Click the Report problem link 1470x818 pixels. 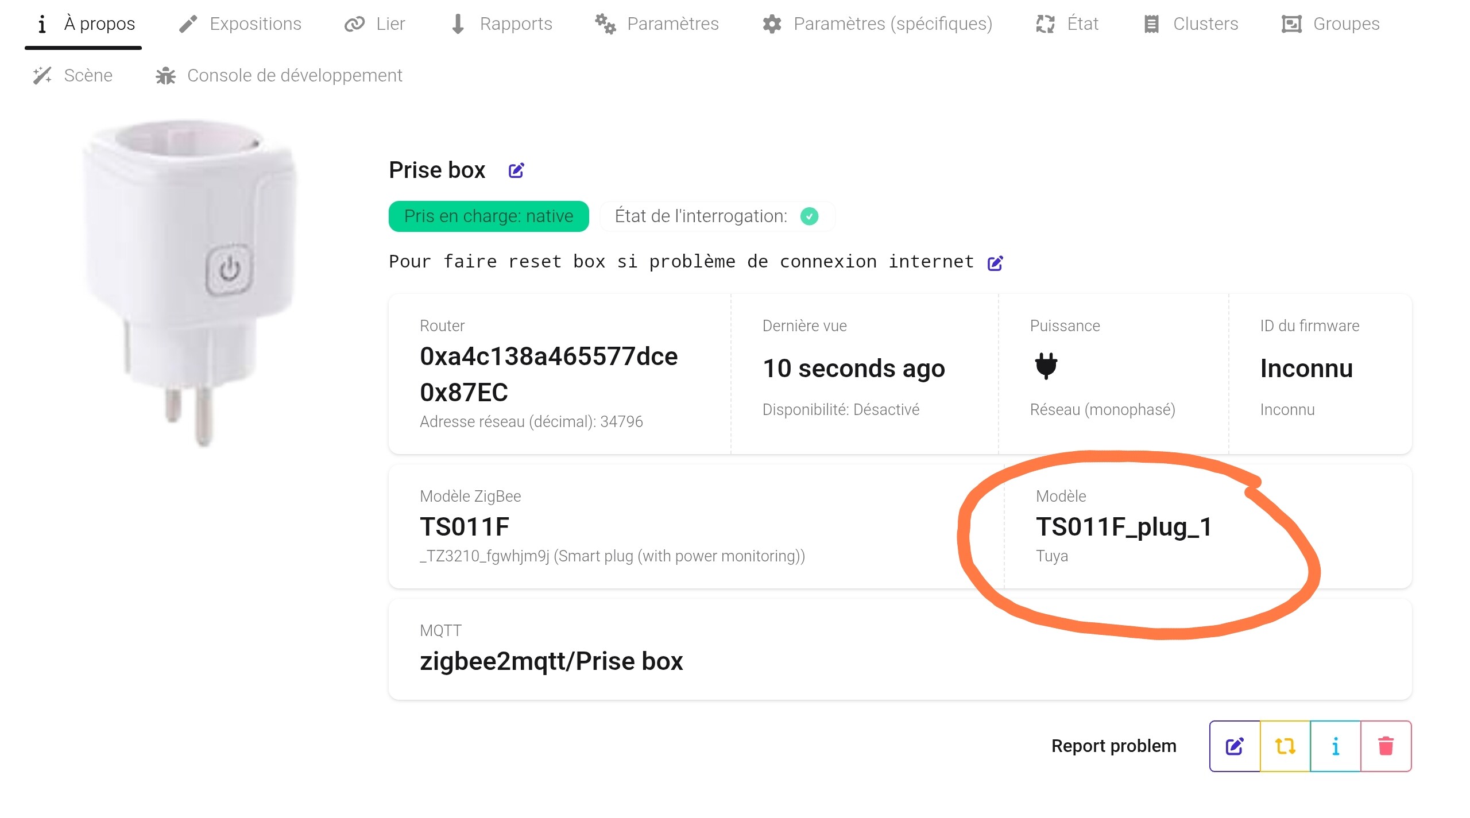[1113, 746]
